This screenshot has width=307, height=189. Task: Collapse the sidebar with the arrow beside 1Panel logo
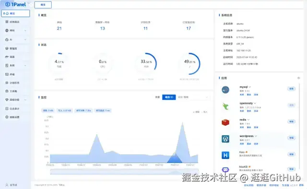coord(31,5)
